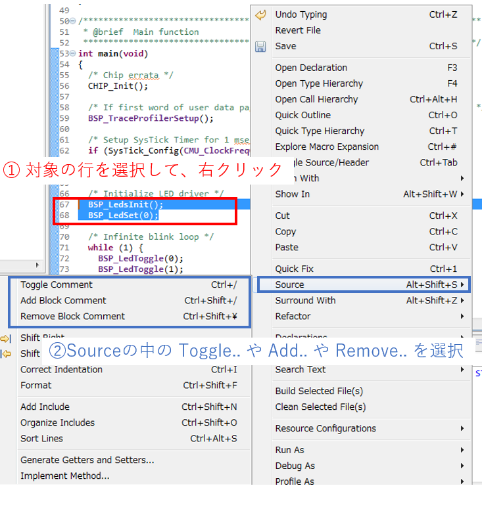482x511 pixels.
Task: Select Implement Method...
Action: tap(130, 476)
